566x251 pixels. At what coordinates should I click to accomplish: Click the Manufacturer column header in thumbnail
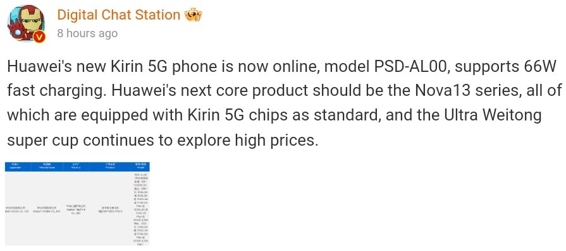click(46, 166)
